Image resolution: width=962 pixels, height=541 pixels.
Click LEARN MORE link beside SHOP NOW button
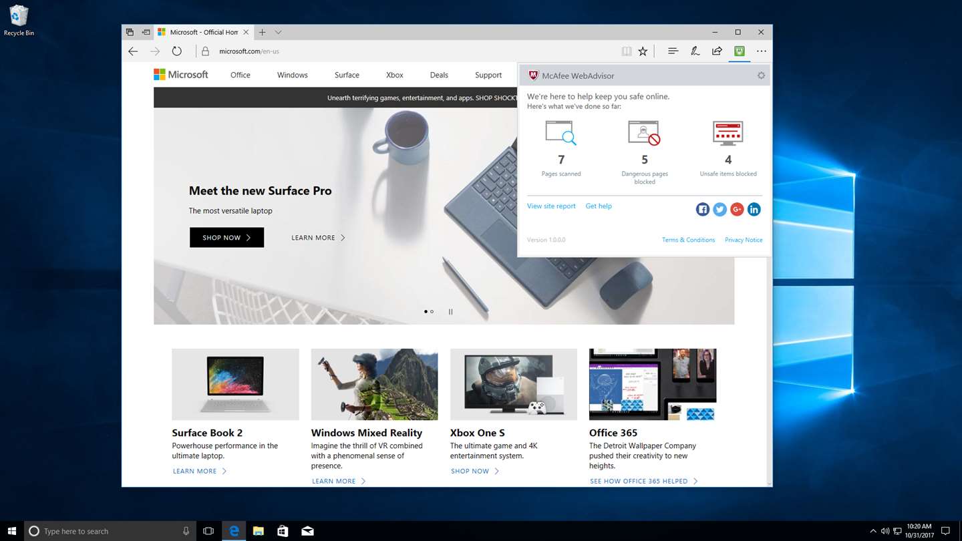pos(318,238)
